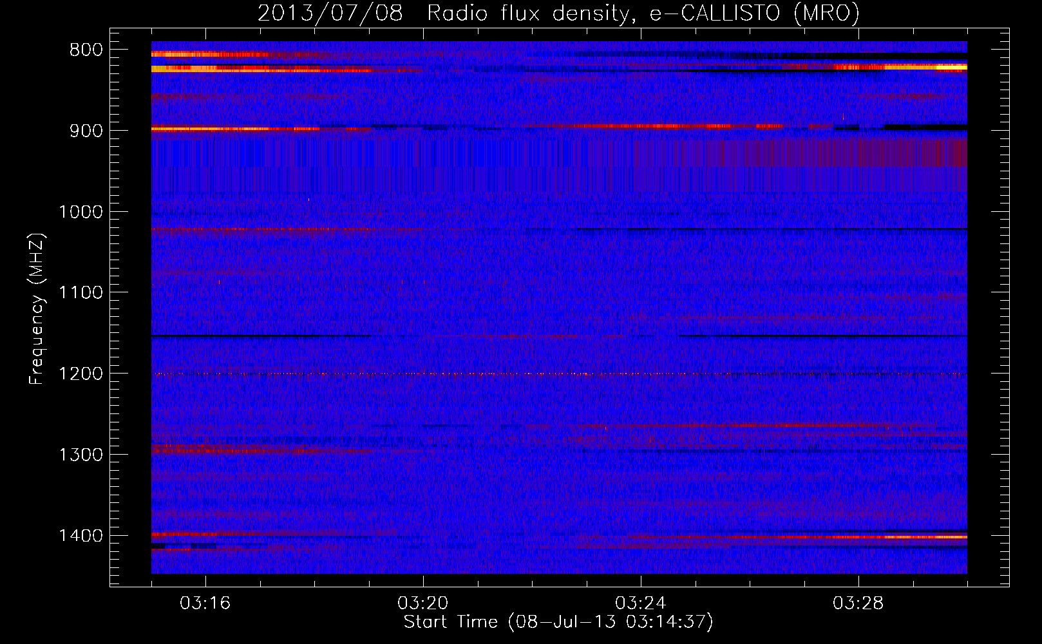The height and width of the screenshot is (644, 1042).
Task: Select the 900 frequency tick label
Action: [85, 131]
